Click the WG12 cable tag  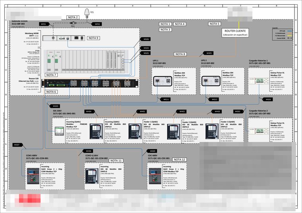(x=214, y=100)
